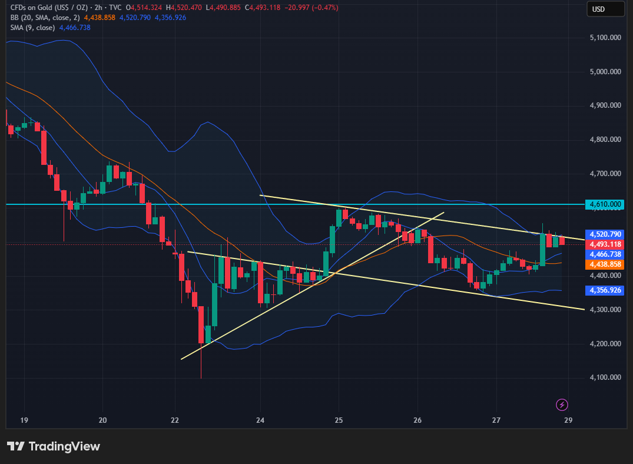633x464 pixels.
Task: Click date label 25 on time axis
Action: coord(339,420)
